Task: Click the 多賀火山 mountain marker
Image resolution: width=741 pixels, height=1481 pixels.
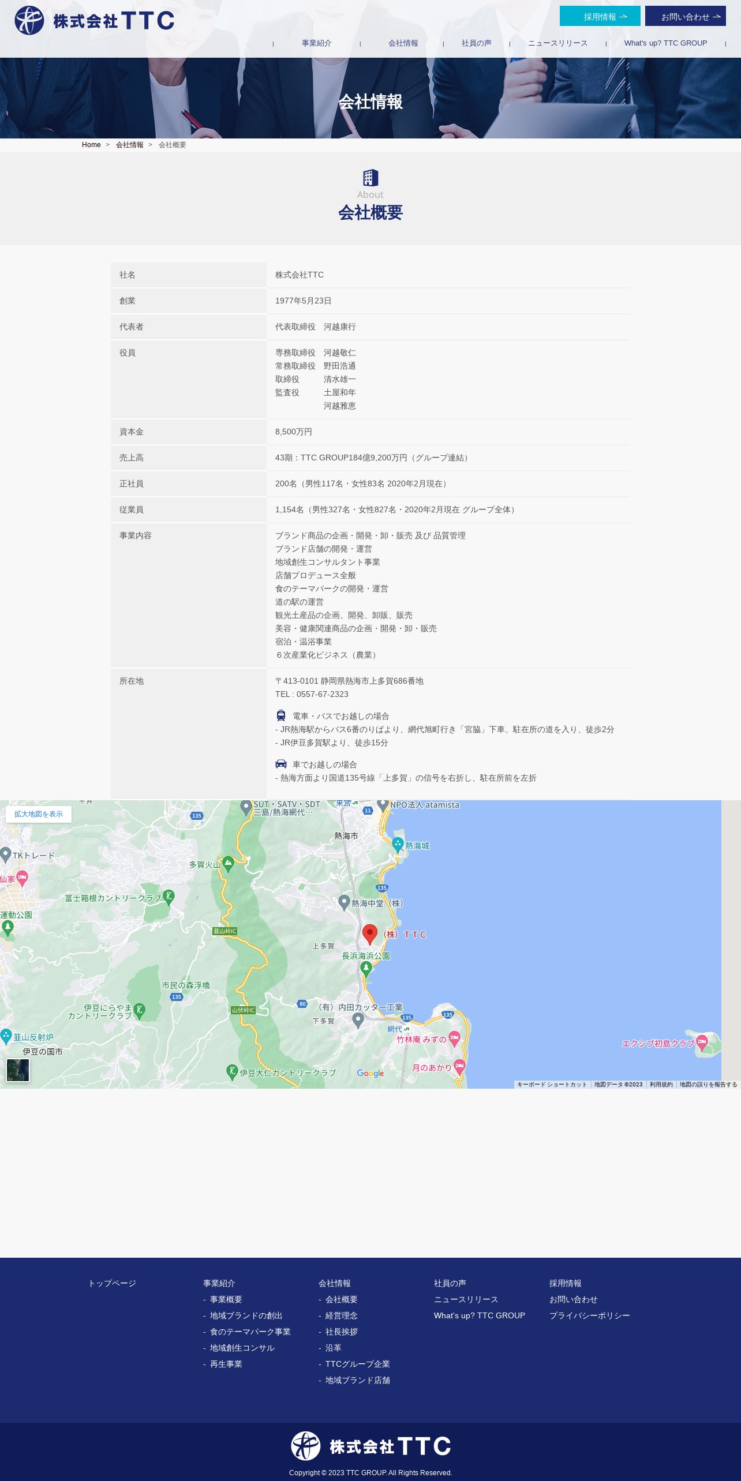Action: pos(228,864)
